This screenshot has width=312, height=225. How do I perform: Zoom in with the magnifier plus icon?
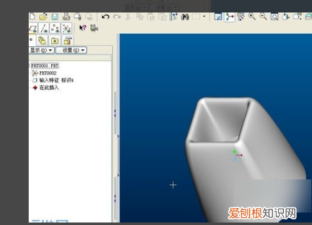tap(252, 17)
